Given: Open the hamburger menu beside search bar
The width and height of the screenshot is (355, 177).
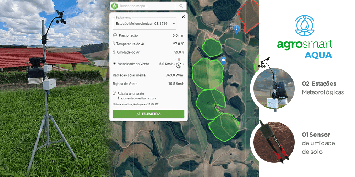Looking at the screenshot, I should click(x=103, y=6).
